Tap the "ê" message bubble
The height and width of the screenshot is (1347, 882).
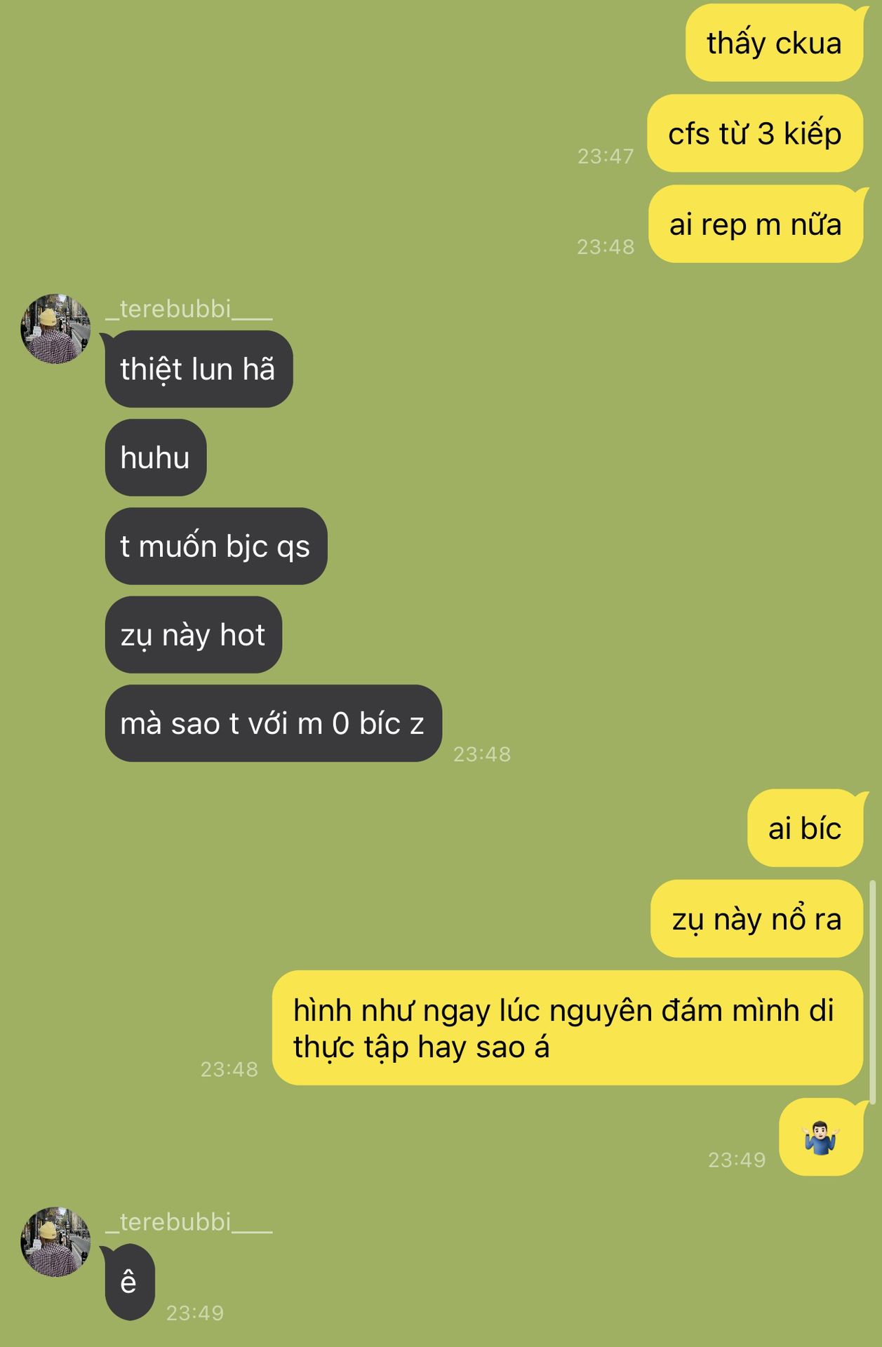tap(130, 1282)
